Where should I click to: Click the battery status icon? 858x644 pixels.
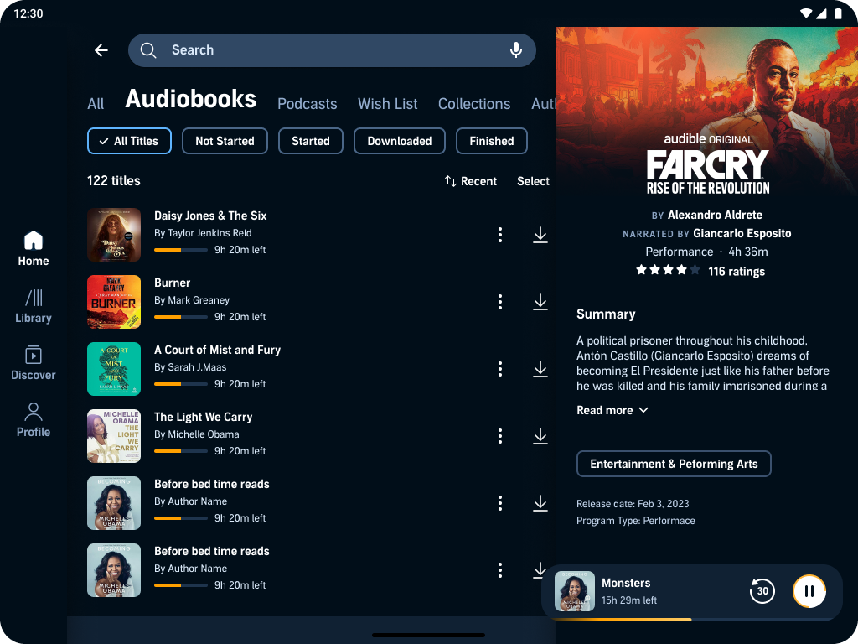(838, 13)
